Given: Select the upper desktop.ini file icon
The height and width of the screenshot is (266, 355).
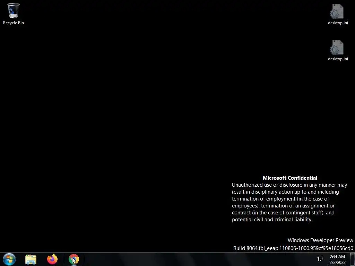Looking at the screenshot, I should pyautogui.click(x=338, y=14).
